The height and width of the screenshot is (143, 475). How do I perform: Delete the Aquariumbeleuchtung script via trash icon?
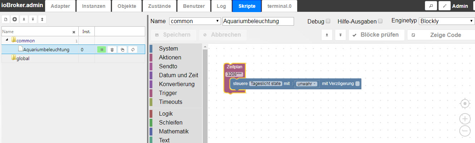tap(112, 50)
